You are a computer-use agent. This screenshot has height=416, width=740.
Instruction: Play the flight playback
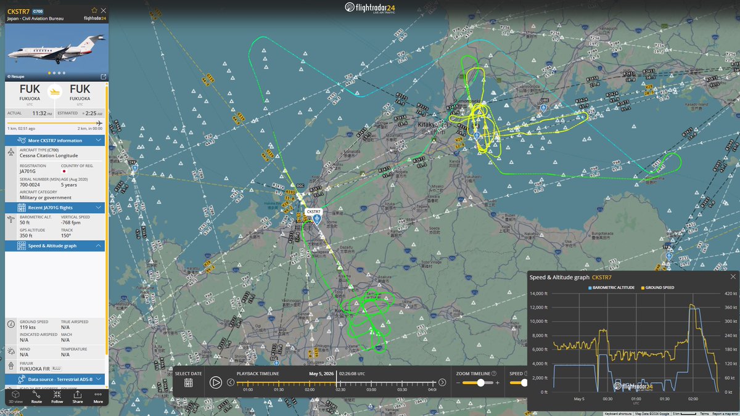click(215, 382)
